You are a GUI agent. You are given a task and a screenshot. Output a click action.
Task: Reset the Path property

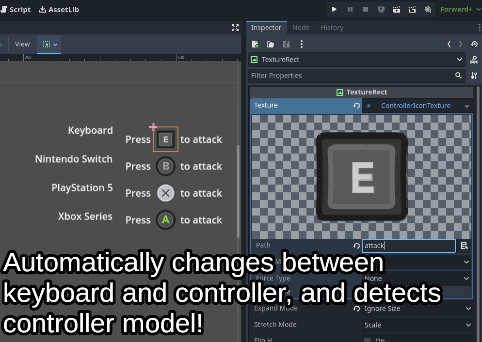356,246
